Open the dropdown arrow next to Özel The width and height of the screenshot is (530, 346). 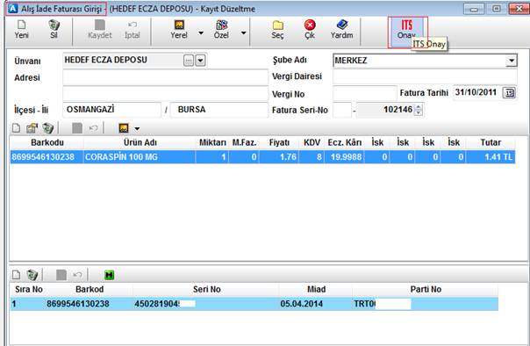coord(243,33)
